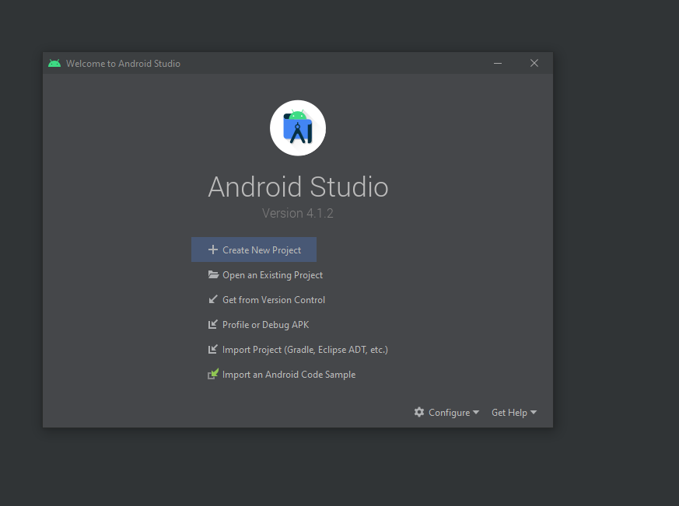
Task: Click the Android Studio compass logo
Action: point(298,128)
